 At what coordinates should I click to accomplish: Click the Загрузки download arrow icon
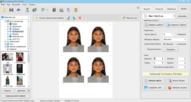10,29
